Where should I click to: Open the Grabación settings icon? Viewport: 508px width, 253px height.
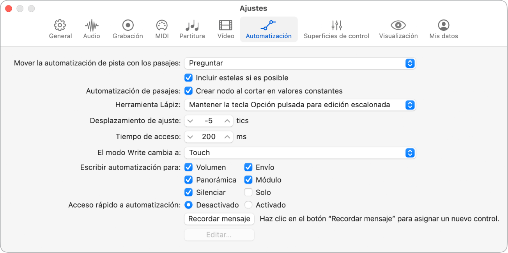click(127, 28)
